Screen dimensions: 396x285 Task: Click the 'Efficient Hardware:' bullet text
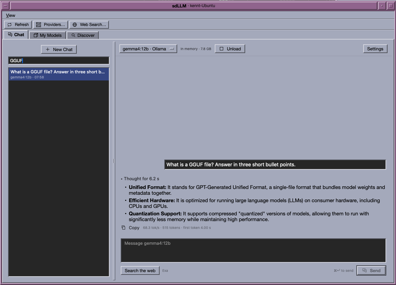(152, 200)
